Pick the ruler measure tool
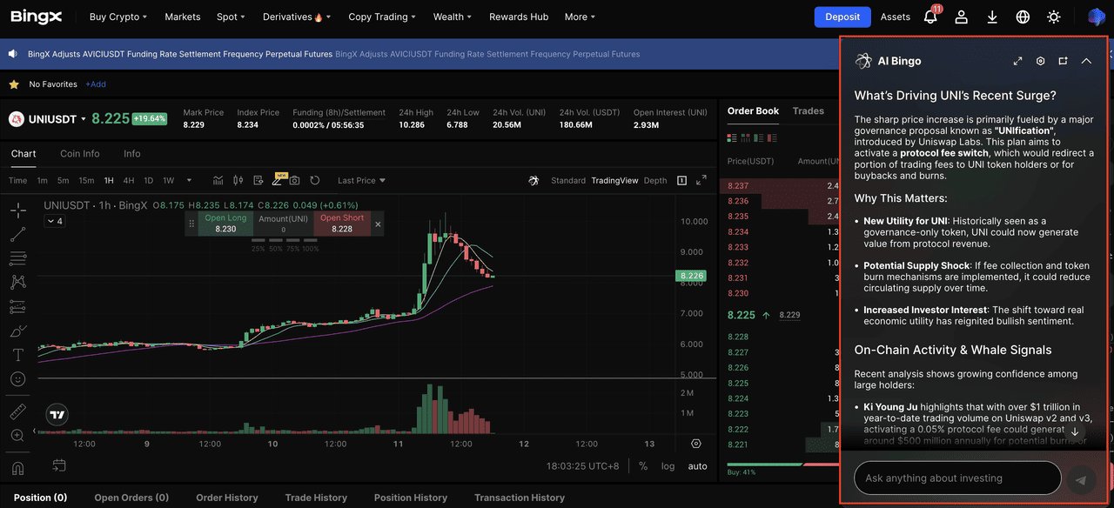This screenshot has width=1114, height=508. click(x=17, y=411)
